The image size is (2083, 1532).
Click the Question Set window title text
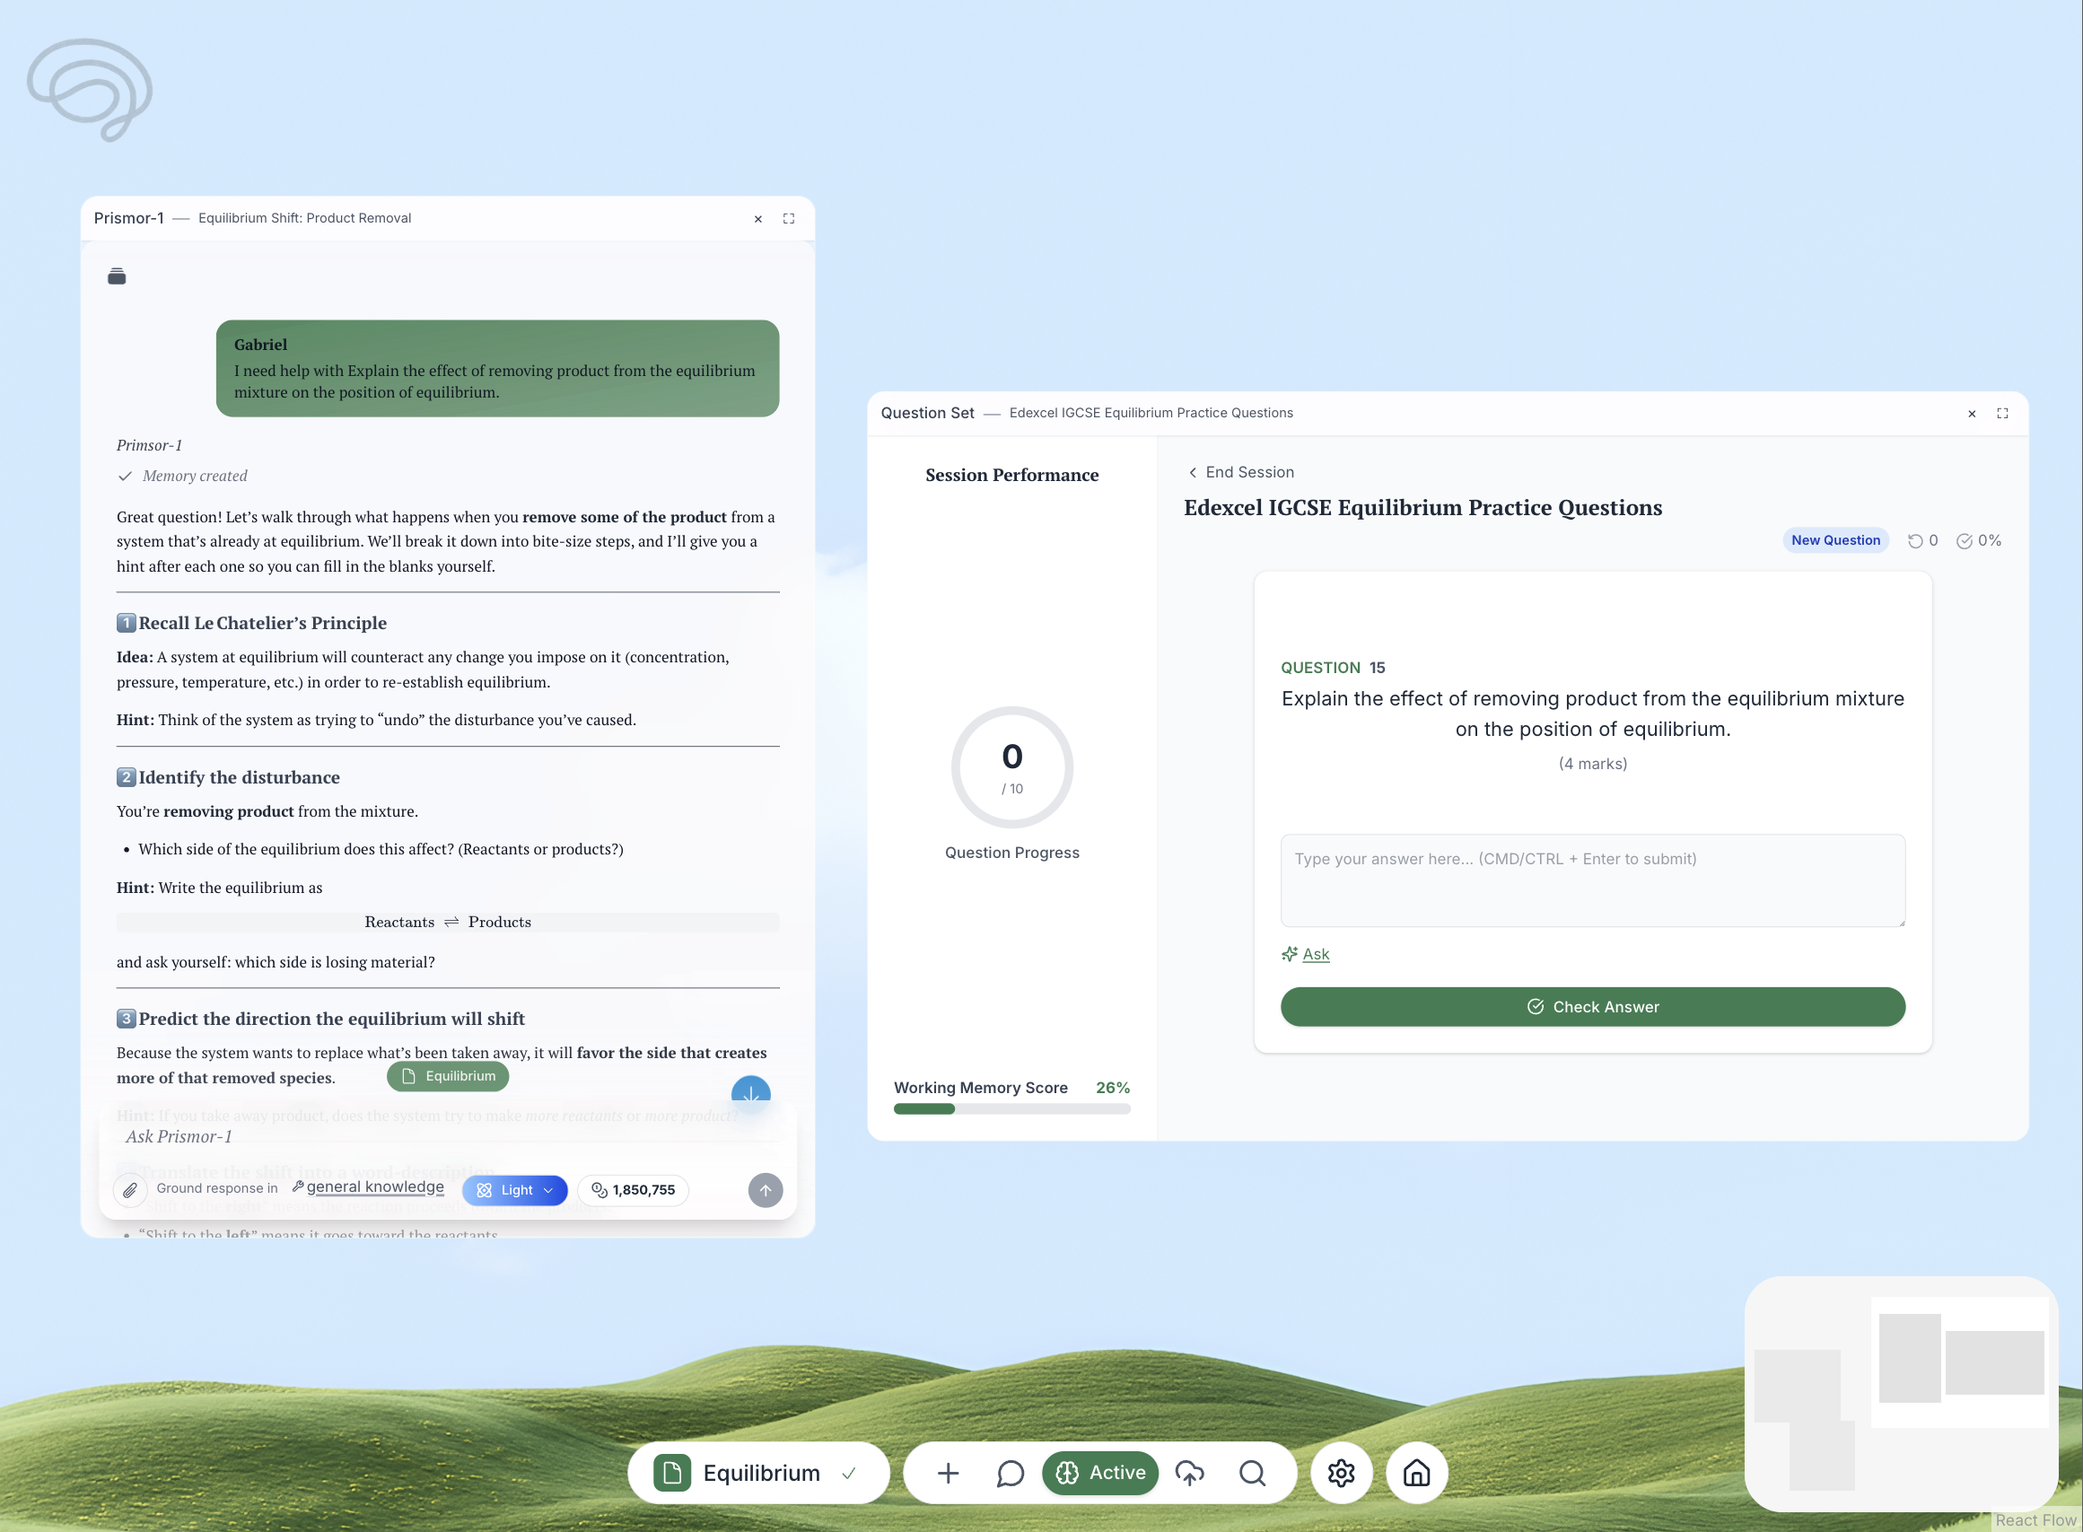coord(927,413)
